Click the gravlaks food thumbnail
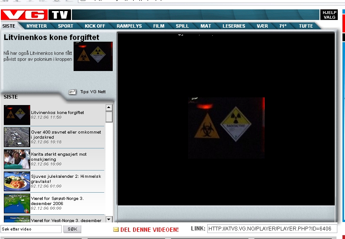Image resolution: width=345 pixels, height=239 pixels. 17,182
